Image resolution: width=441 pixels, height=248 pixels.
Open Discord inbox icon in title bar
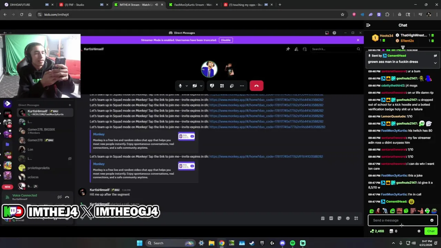pyautogui.click(x=327, y=33)
